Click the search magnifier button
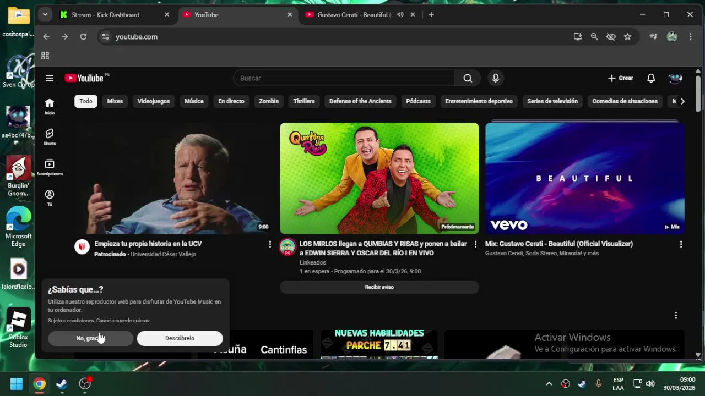This screenshot has width=705, height=396. click(468, 78)
